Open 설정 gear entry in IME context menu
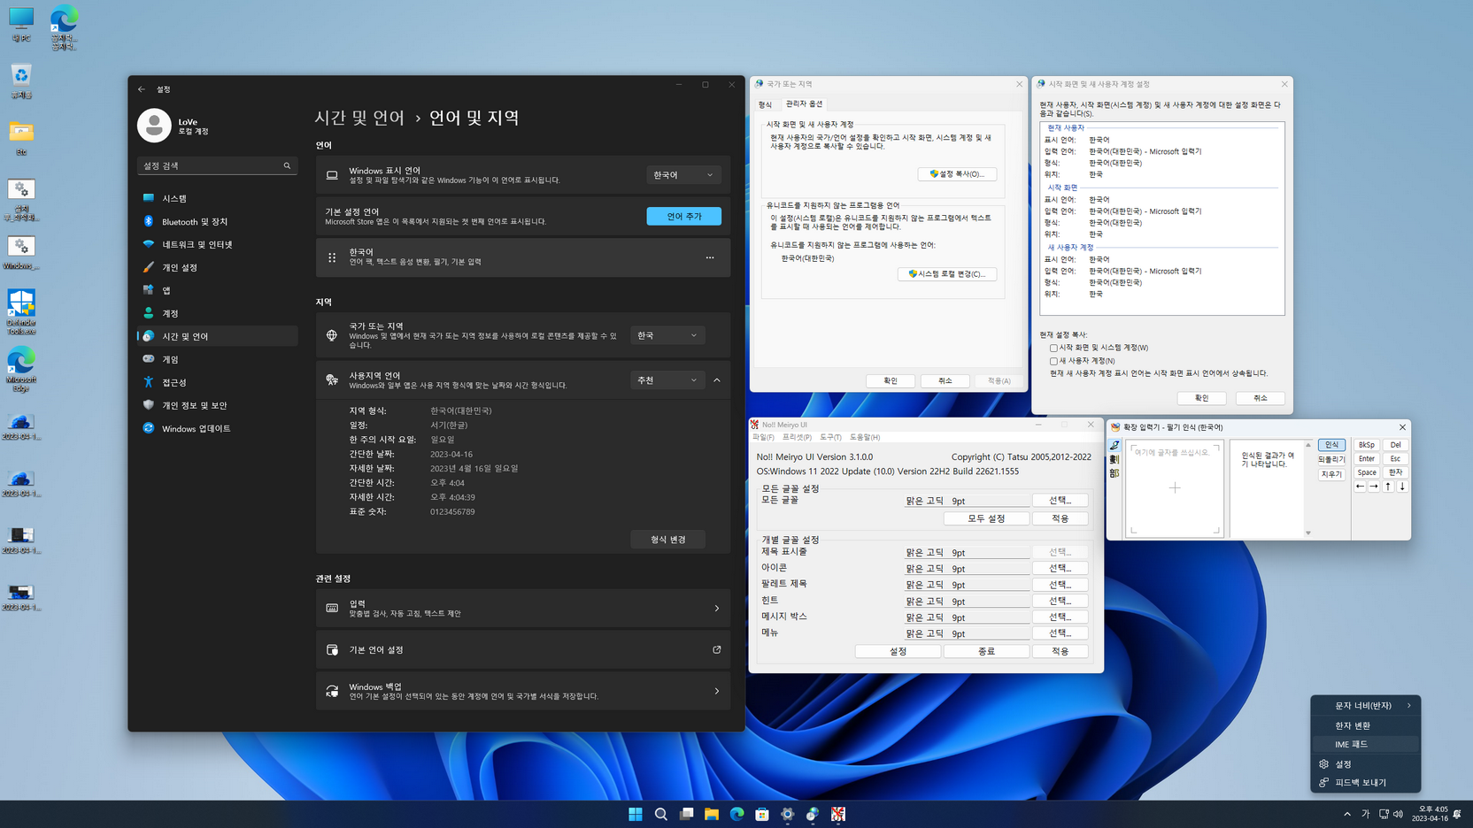This screenshot has height=828, width=1473. coord(1366,763)
